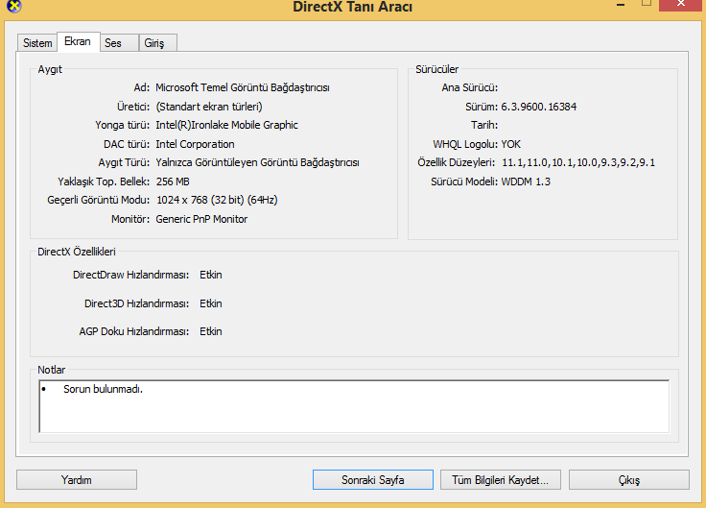706x508 pixels.
Task: Click chip type 'Intel(R)Ironlake Mobile Graphic'
Action: (x=227, y=125)
